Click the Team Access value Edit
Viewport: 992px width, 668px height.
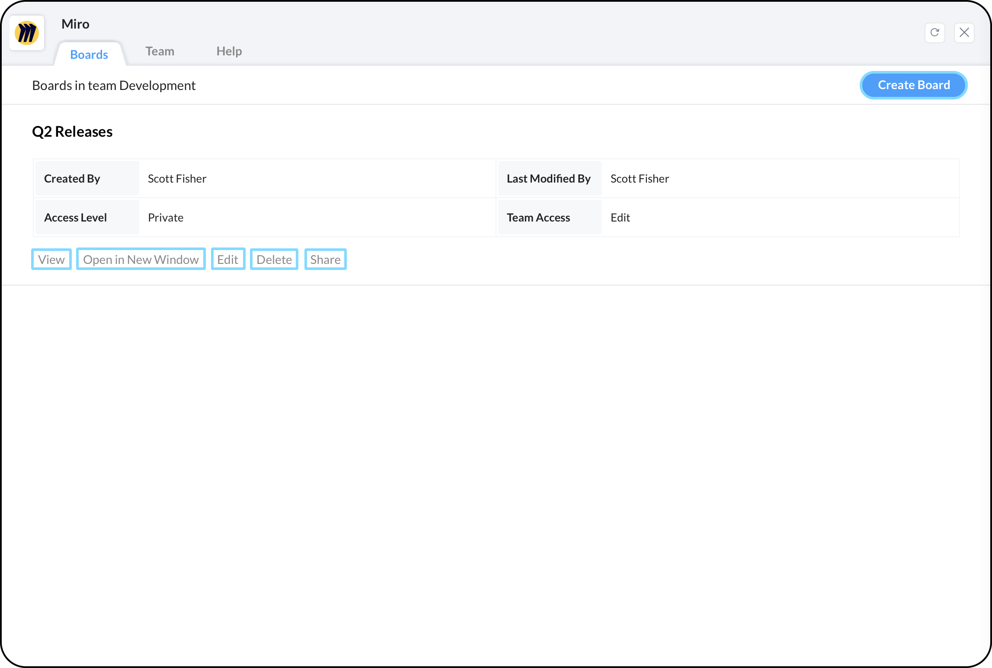[x=620, y=218]
